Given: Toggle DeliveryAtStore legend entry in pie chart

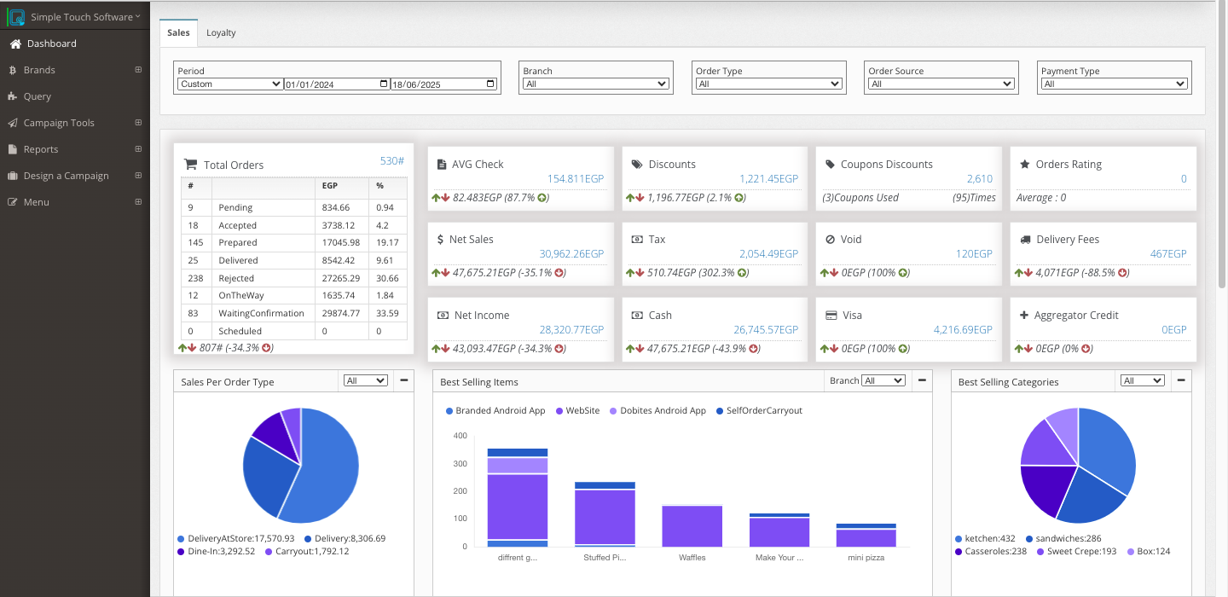Looking at the screenshot, I should coord(235,538).
